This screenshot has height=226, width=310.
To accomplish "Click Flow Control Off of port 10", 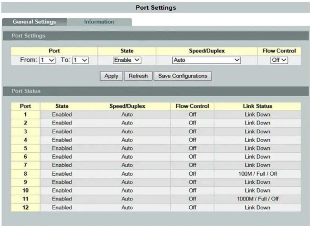I will point(192,190).
